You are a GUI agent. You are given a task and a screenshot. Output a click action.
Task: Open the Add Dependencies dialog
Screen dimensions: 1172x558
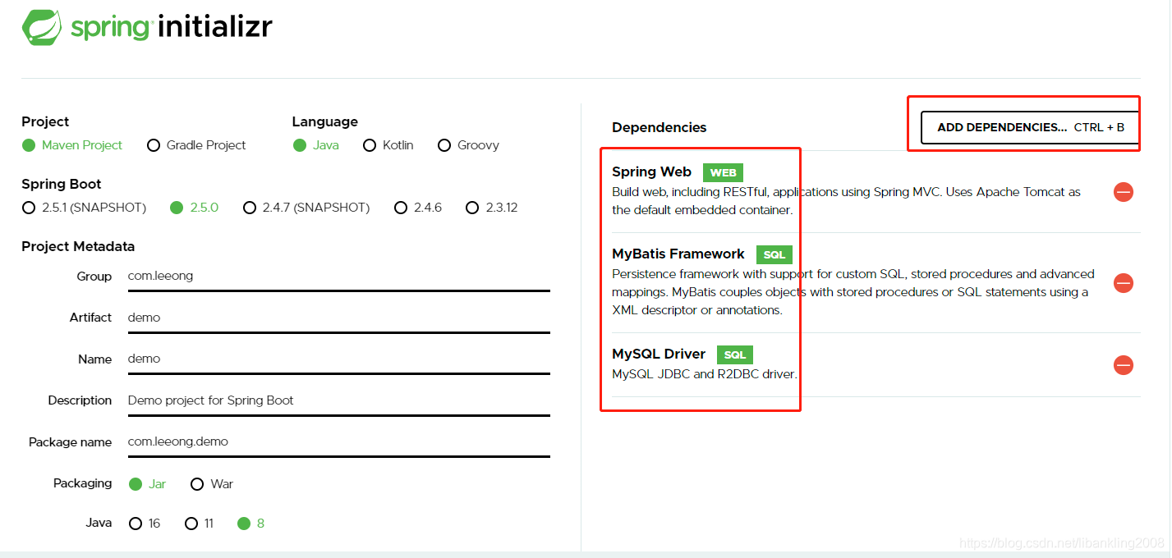[x=1030, y=127]
